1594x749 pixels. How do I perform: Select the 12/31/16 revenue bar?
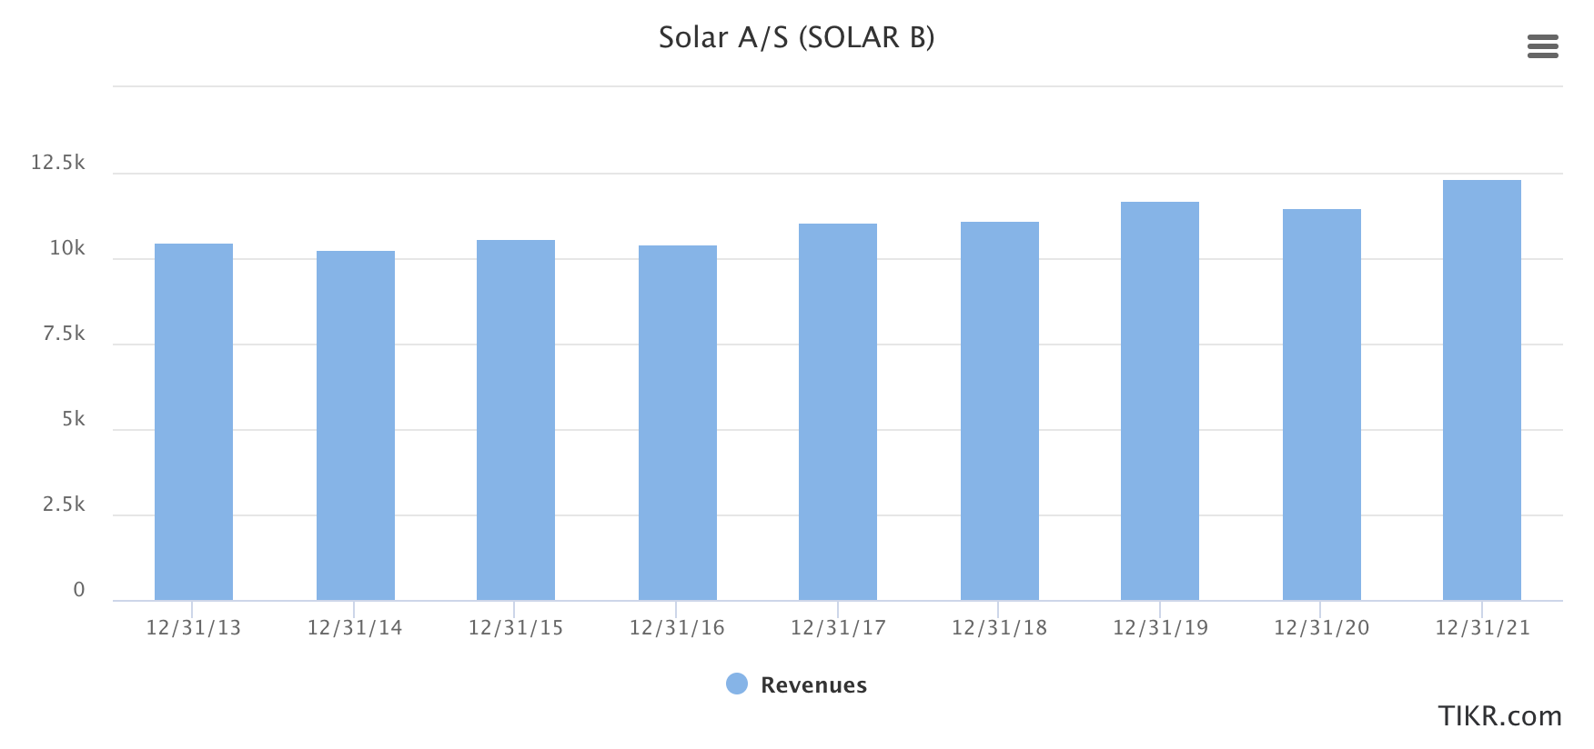point(678,423)
